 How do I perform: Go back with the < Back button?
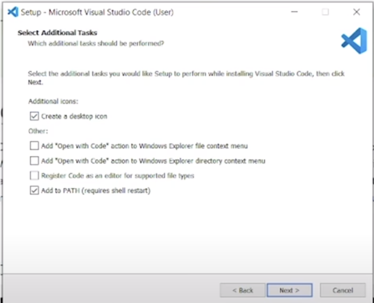(x=243, y=290)
